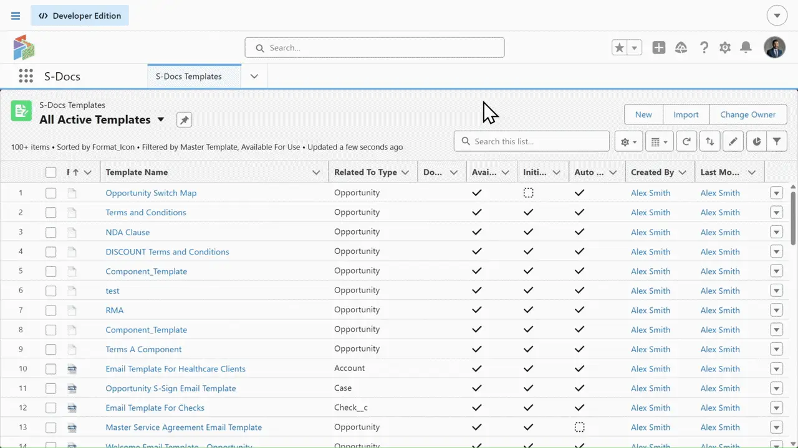This screenshot has width=798, height=448.
Task: Click the notifications bell icon
Action: point(746,48)
